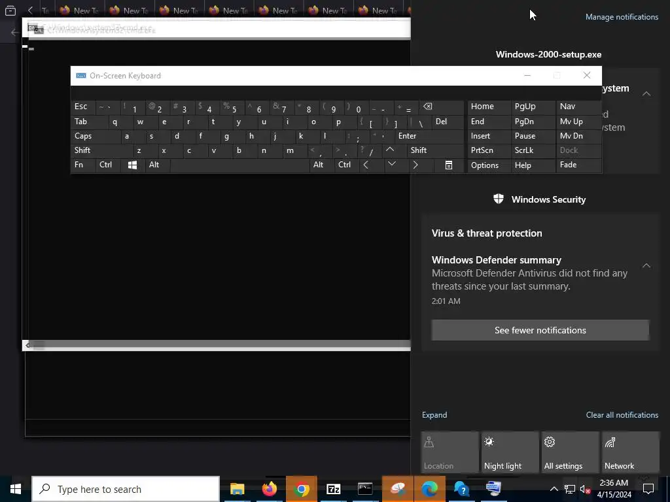Click the context menu key on On-Screen Keyboard
This screenshot has width=670, height=502.
coord(449,165)
